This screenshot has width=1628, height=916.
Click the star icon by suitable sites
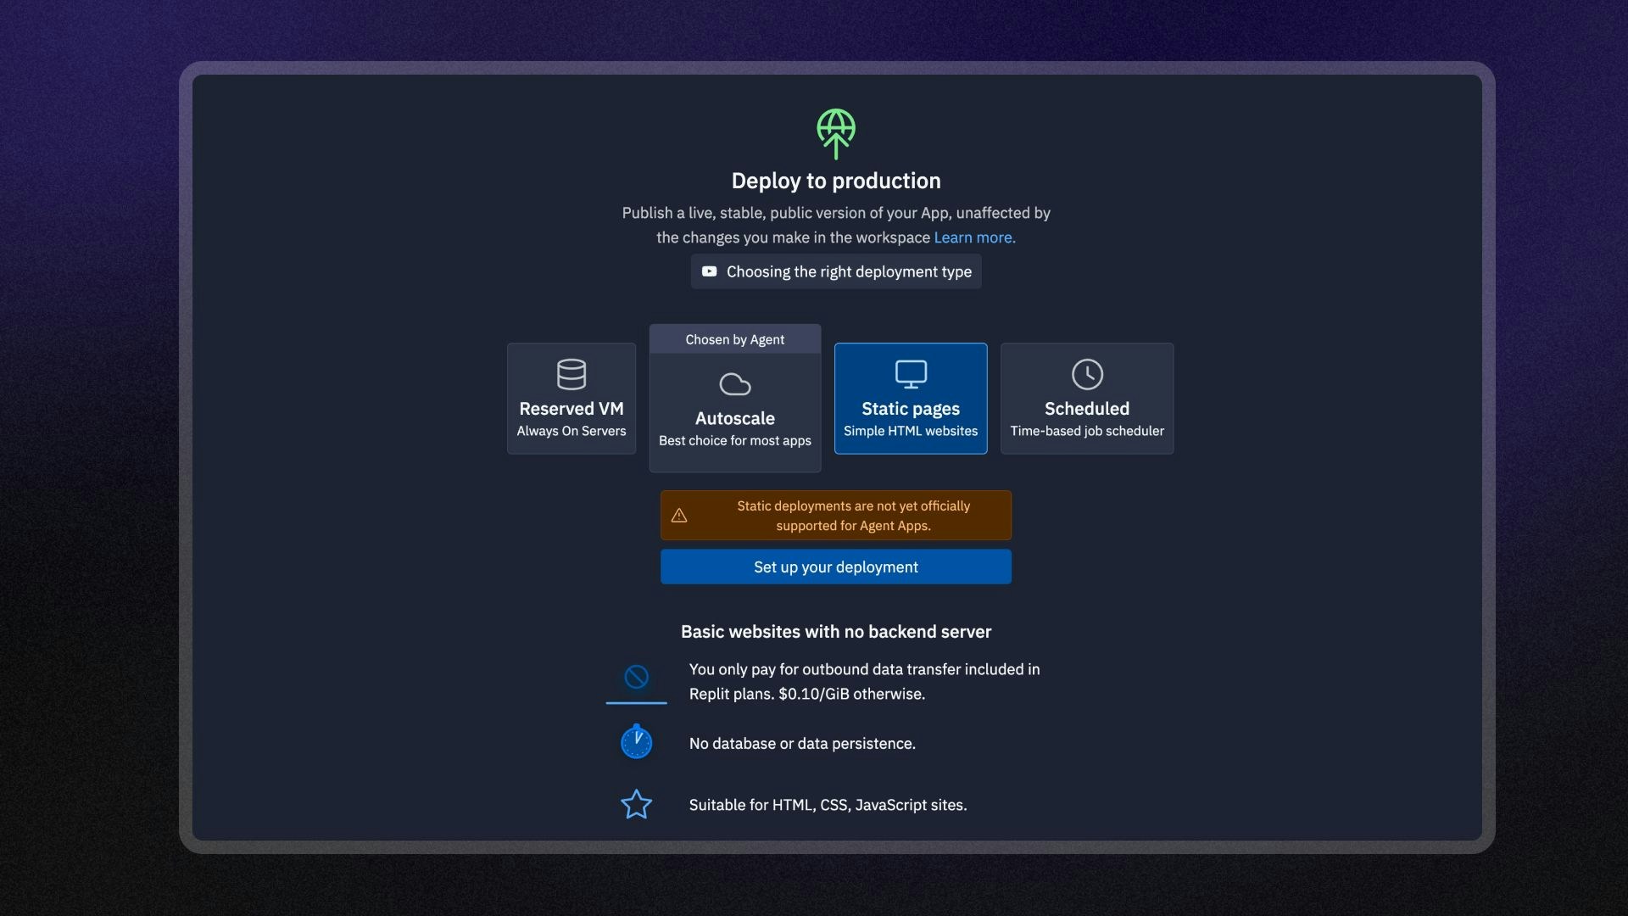636,805
